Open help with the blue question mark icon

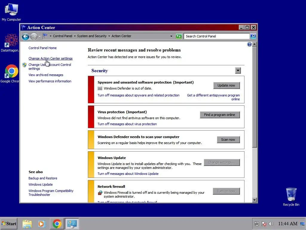pos(249,44)
